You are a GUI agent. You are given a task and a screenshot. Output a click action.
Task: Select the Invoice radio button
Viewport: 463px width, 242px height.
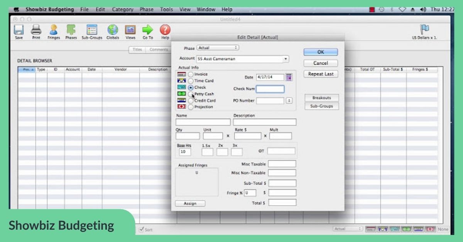click(x=191, y=74)
